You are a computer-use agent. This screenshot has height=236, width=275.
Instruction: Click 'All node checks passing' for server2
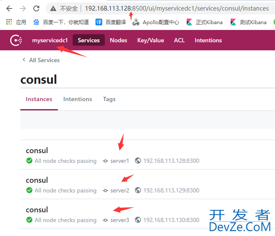65,190
